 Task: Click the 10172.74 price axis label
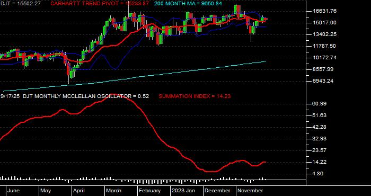324,58
